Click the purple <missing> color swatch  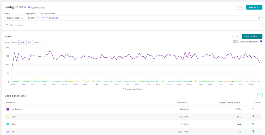(x=8, y=109)
